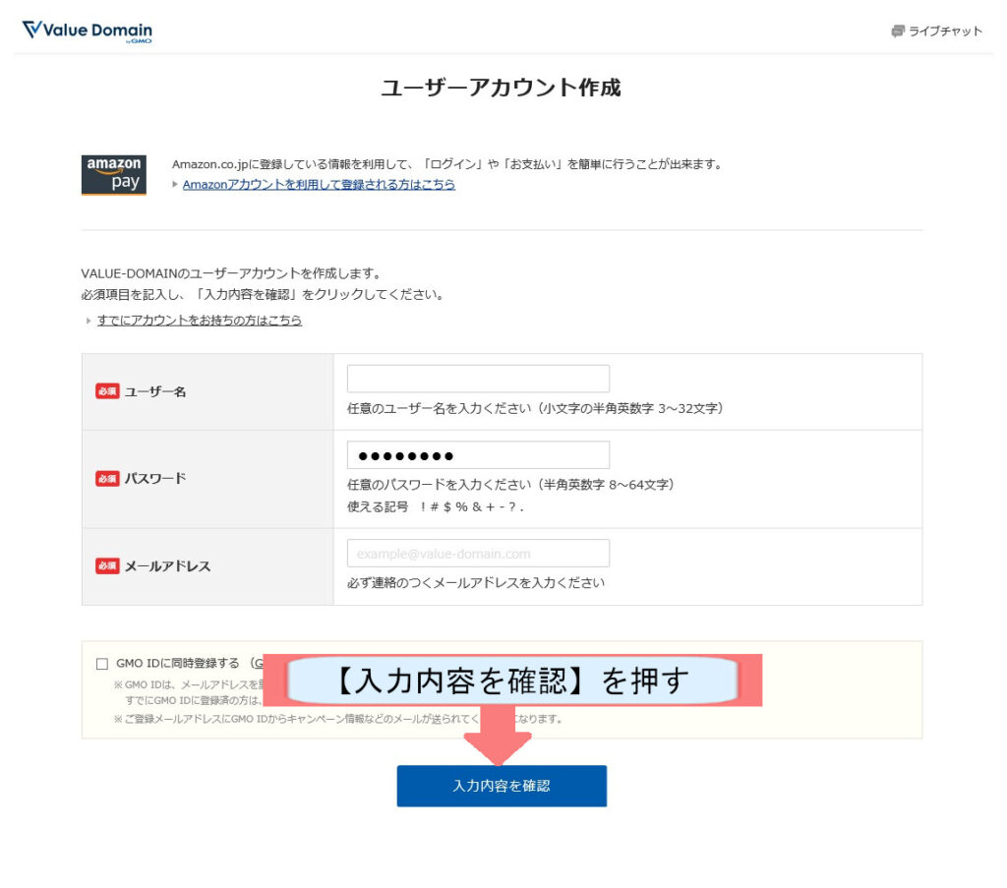Open the ライブチャット chat icon
1007x888 pixels.
(896, 30)
